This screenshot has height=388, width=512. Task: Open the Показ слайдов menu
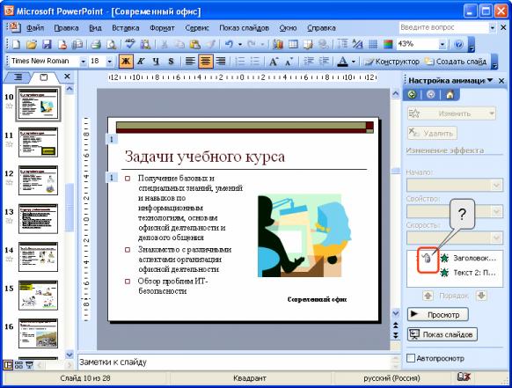244,28
